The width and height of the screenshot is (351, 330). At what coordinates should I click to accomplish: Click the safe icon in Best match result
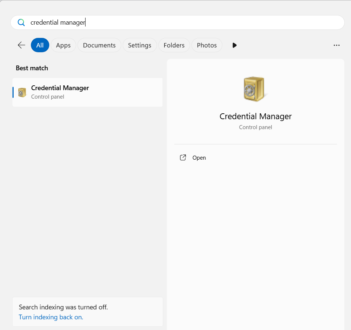(x=22, y=92)
